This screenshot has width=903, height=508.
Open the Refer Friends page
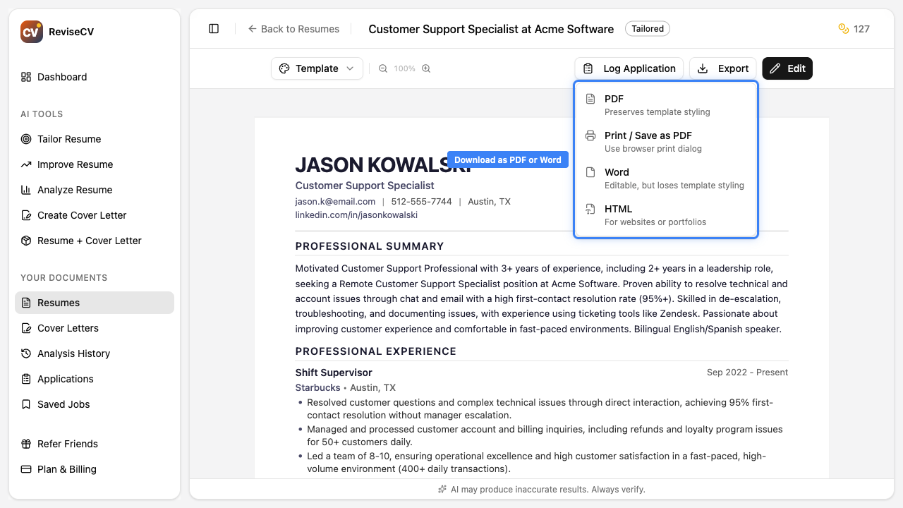click(67, 444)
